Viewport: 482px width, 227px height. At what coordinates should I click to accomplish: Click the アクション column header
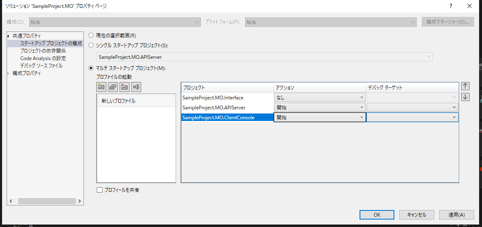coord(320,88)
